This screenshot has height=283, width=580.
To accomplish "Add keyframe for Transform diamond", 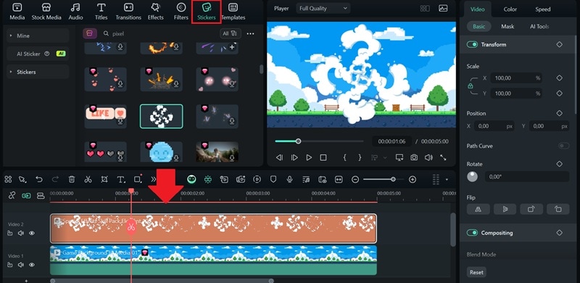I will coord(559,44).
